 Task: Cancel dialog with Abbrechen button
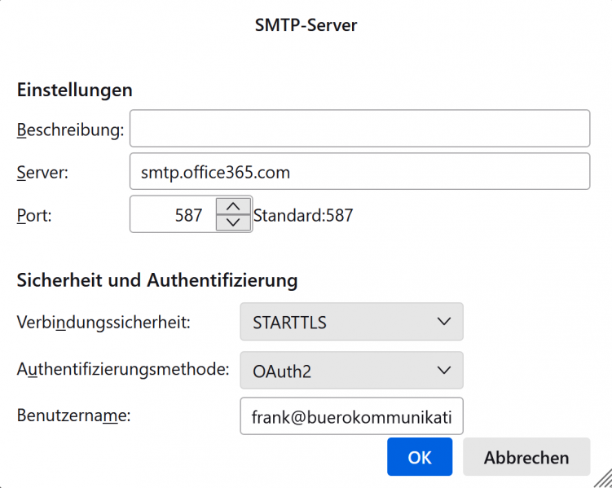point(526,457)
